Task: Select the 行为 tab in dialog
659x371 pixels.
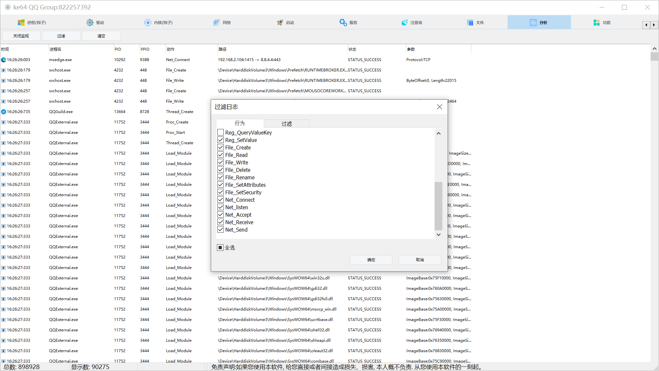Action: point(240,123)
